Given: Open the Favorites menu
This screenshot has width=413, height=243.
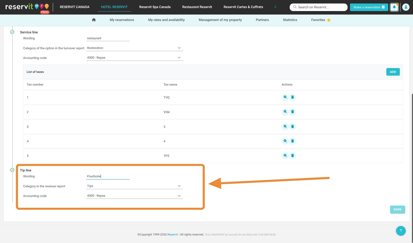Looking at the screenshot, I should click(318, 20).
